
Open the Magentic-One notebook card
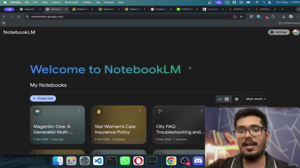point(57,125)
